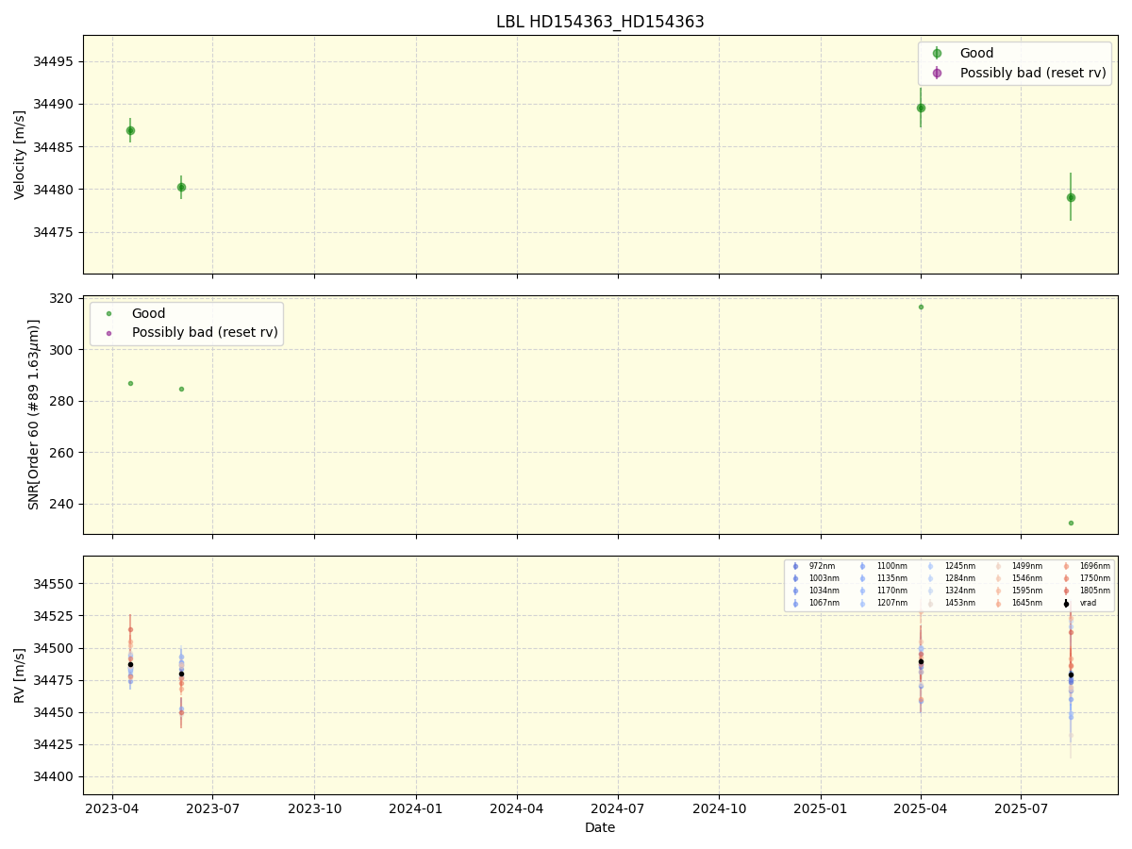1132x849 pixels.
Task: Click the black vrad point in April 2025
Action: point(921,661)
